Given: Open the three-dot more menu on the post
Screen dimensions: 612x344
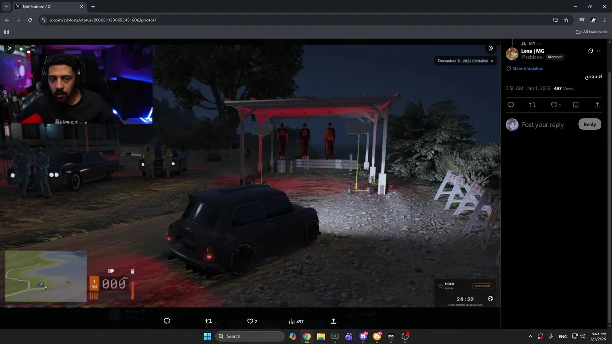Looking at the screenshot, I should [599, 51].
